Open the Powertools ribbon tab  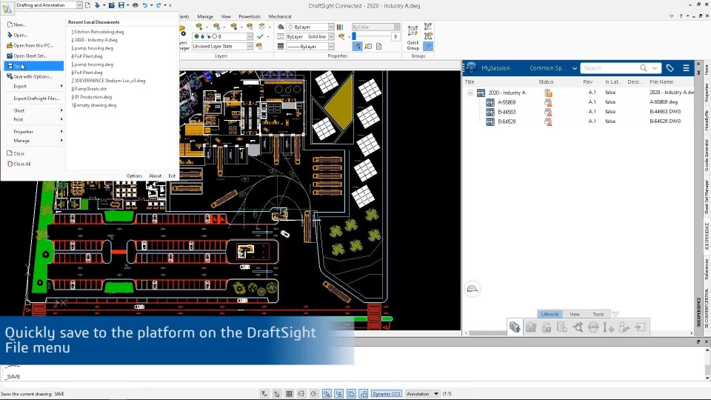pyautogui.click(x=250, y=16)
